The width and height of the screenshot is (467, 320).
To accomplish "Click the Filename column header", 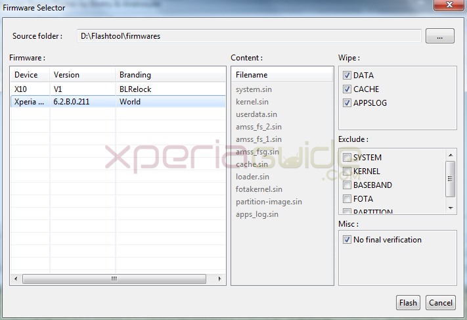I will pyautogui.click(x=282, y=75).
